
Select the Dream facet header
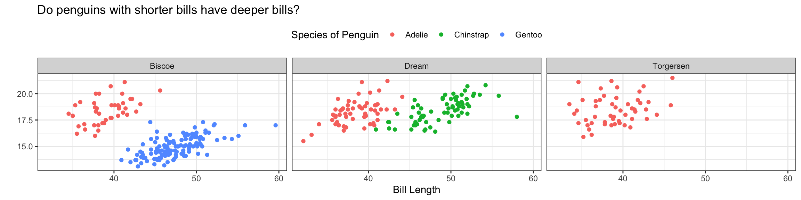point(416,66)
